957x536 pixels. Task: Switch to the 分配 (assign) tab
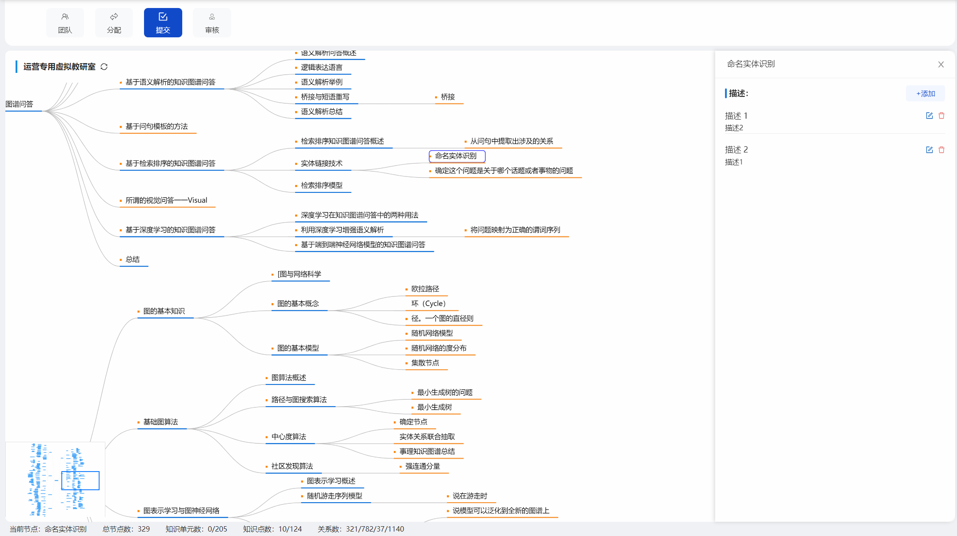[114, 23]
